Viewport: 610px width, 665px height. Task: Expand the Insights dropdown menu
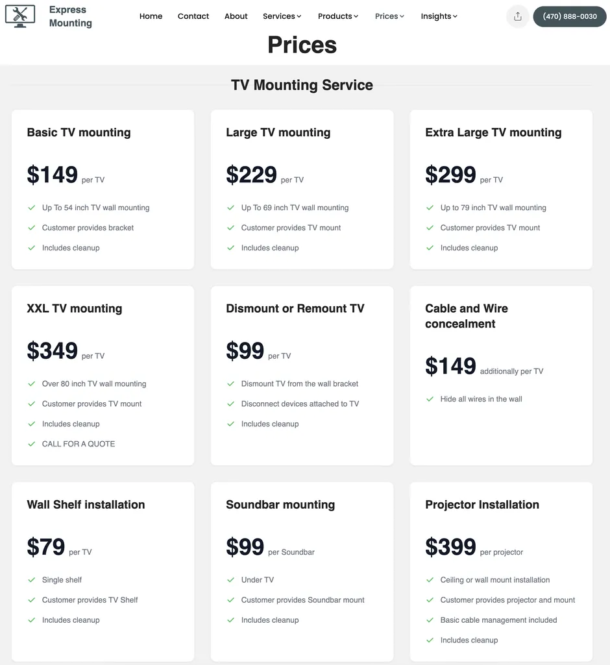click(x=439, y=16)
